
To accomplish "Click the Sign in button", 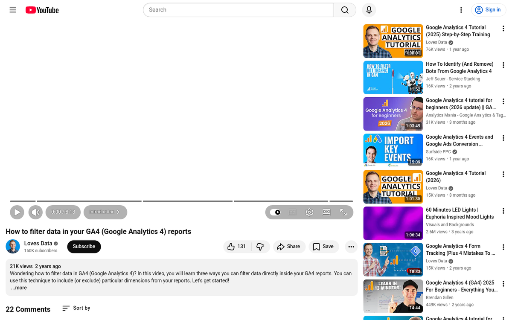I will point(488,10).
